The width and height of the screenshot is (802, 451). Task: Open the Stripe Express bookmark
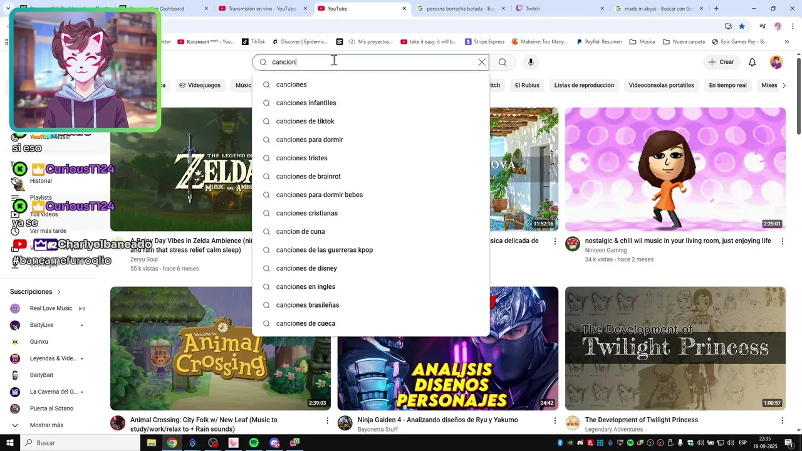pos(485,42)
